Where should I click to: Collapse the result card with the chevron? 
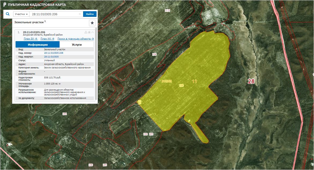tap(93, 32)
